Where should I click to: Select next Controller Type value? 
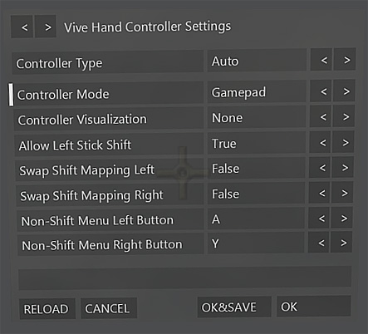click(345, 60)
